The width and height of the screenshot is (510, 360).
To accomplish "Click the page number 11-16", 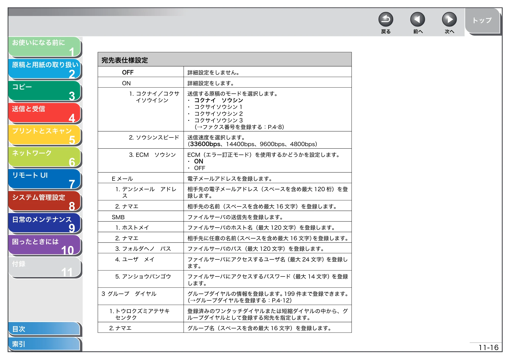I will click(x=488, y=348).
